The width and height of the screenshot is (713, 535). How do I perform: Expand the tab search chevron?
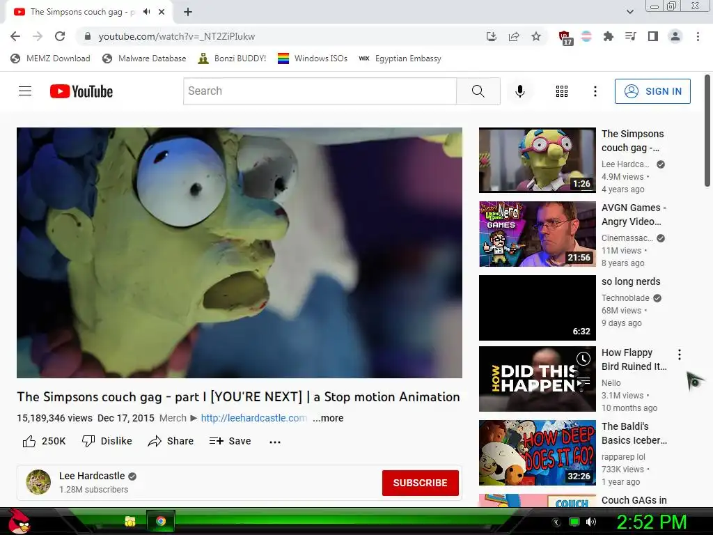pyautogui.click(x=630, y=12)
